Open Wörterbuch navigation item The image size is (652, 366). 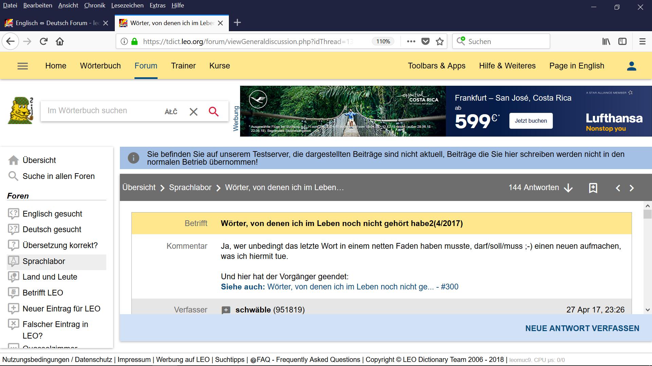pos(101,66)
